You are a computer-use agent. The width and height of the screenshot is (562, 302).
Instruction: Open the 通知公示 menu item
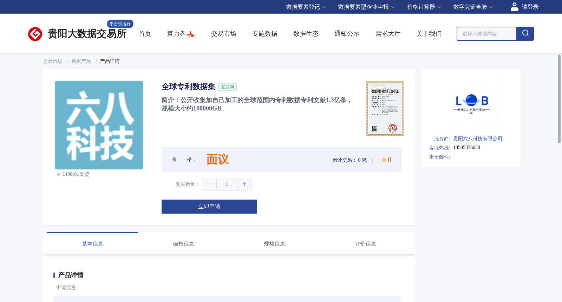pyautogui.click(x=347, y=34)
